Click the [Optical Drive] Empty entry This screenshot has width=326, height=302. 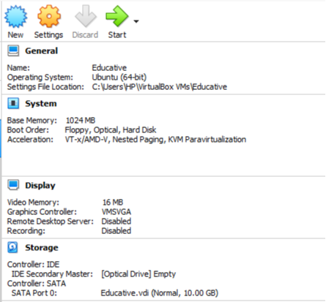click(138, 274)
